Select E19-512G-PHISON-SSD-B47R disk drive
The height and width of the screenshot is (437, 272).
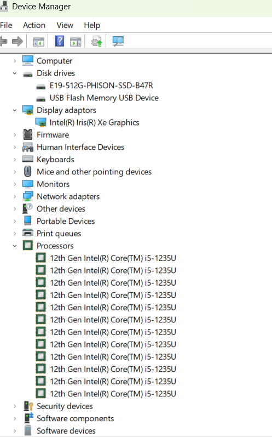click(101, 86)
